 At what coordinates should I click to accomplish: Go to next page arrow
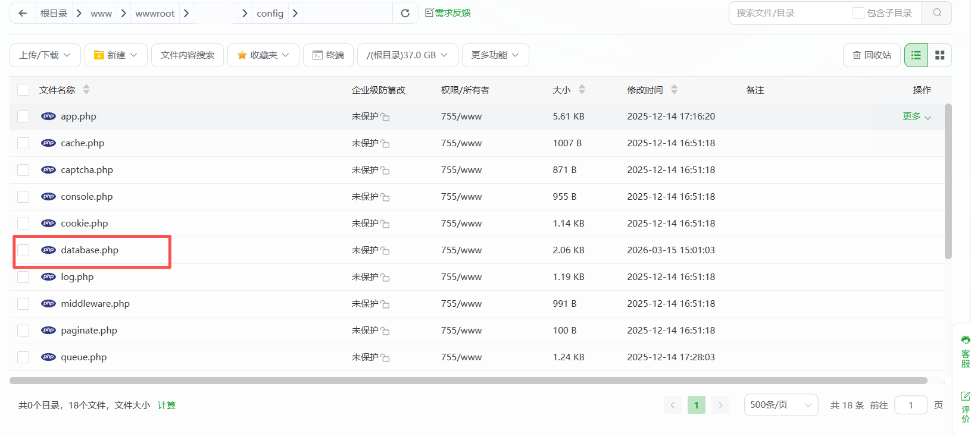720,405
